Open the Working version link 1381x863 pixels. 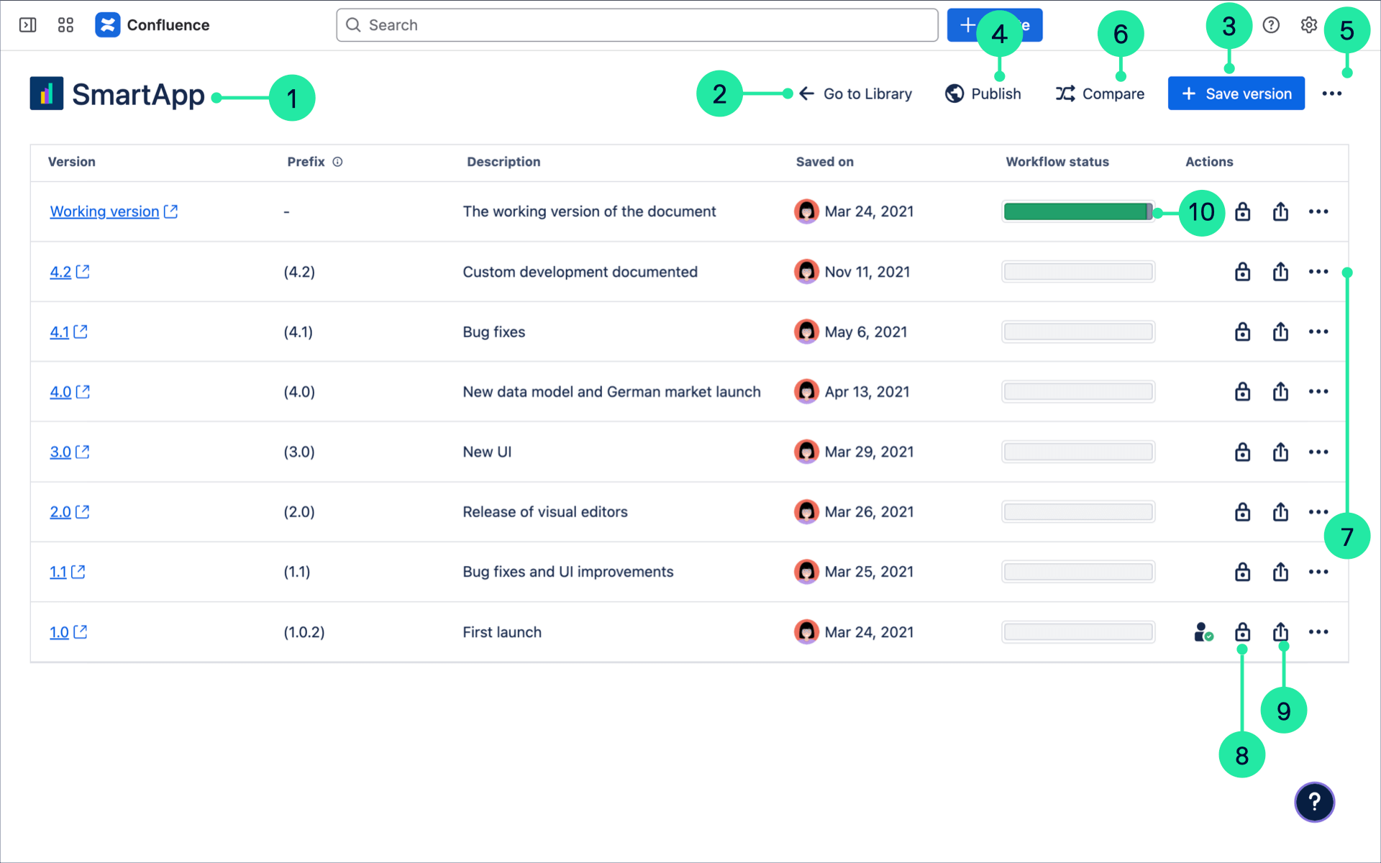click(x=104, y=211)
